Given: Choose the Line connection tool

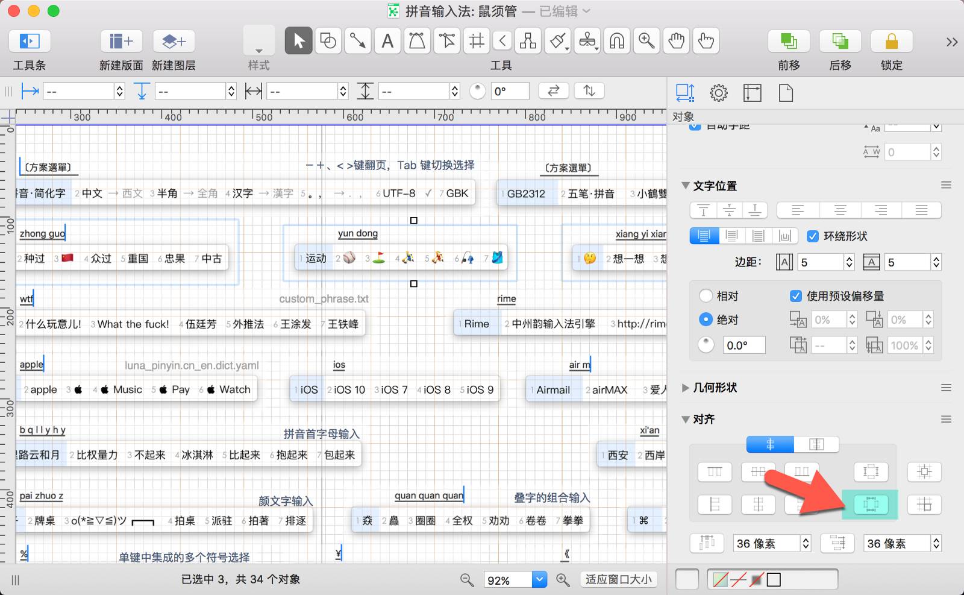Looking at the screenshot, I should pos(358,41).
